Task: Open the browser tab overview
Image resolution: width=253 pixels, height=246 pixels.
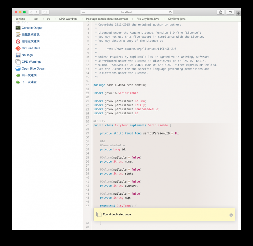Action: [230, 12]
